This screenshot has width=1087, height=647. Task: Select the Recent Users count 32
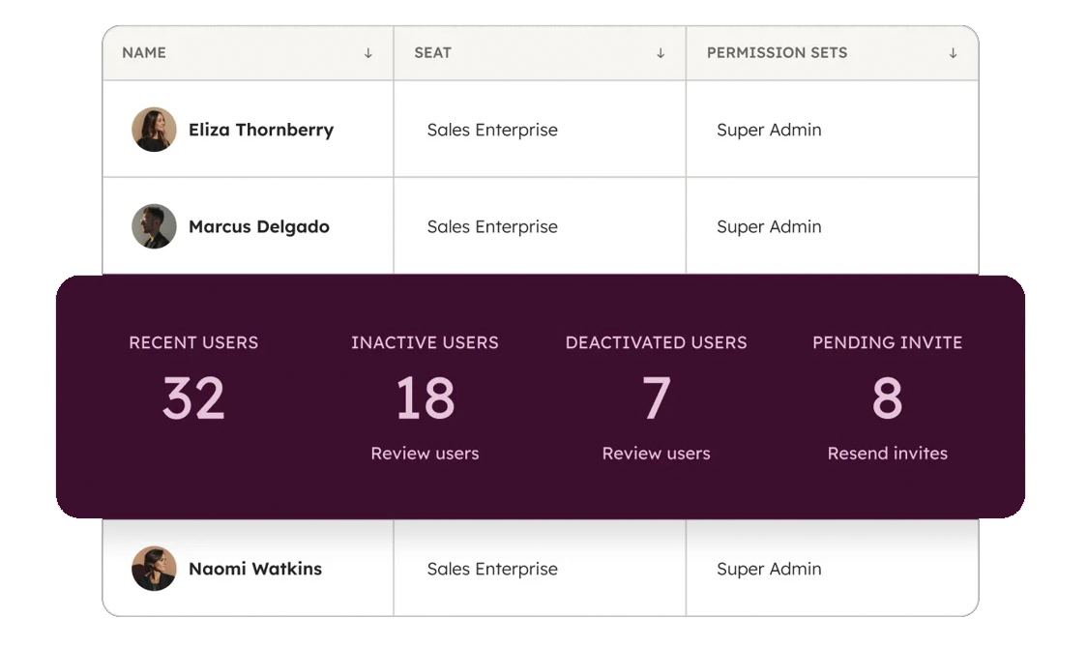(193, 398)
